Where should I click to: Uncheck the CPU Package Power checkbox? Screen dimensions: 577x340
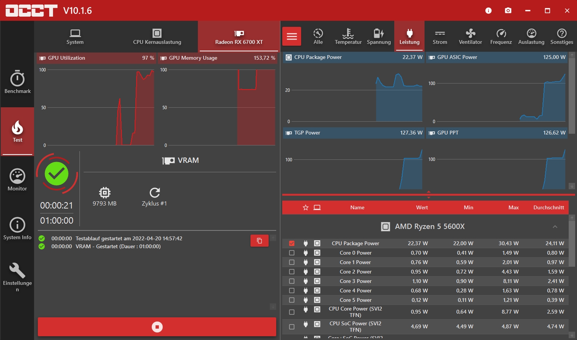click(x=292, y=243)
